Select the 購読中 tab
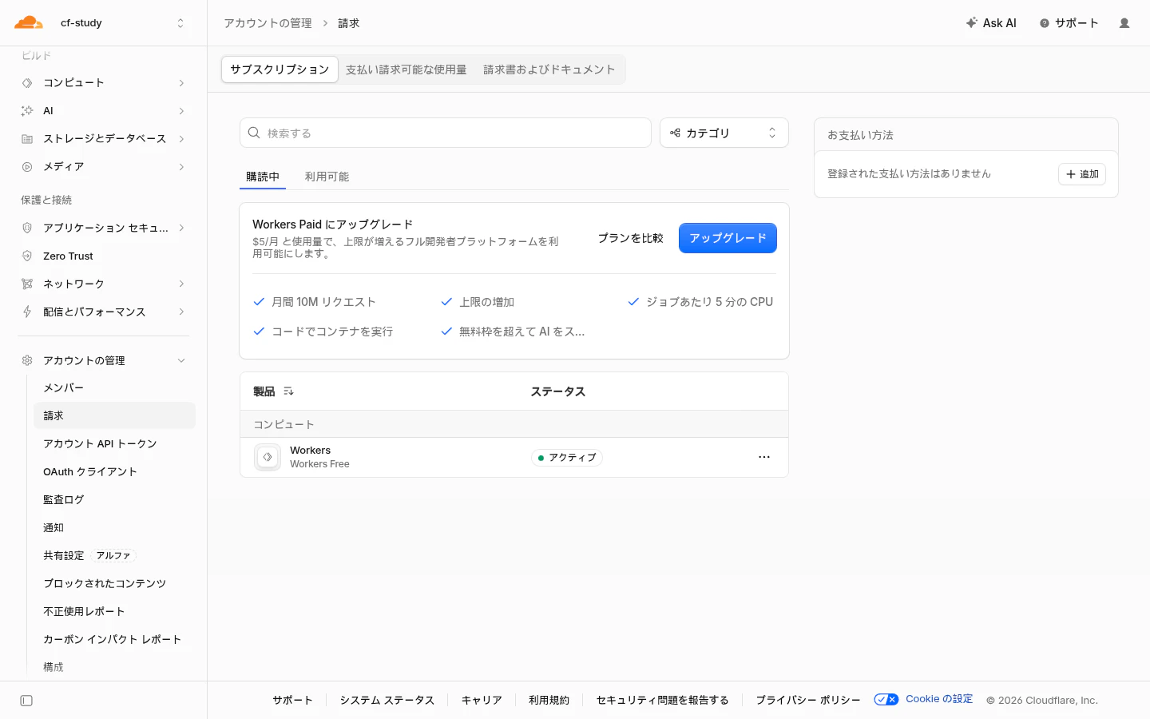Screen dimensions: 1150x719 (x=263, y=177)
